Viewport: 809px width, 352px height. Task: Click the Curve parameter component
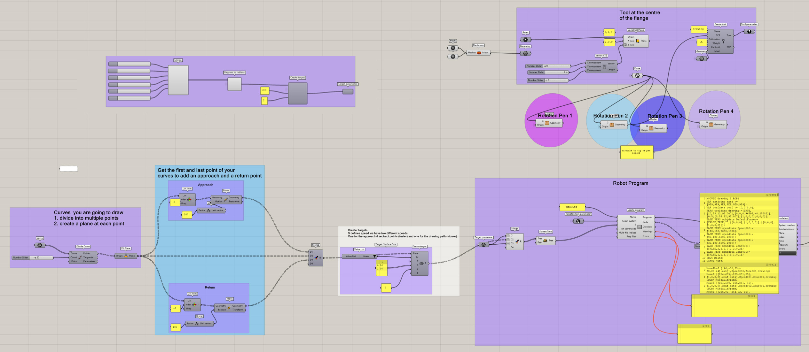click(40, 245)
